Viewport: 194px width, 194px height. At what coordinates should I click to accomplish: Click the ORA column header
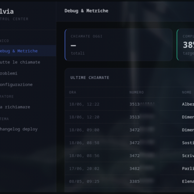(73, 92)
